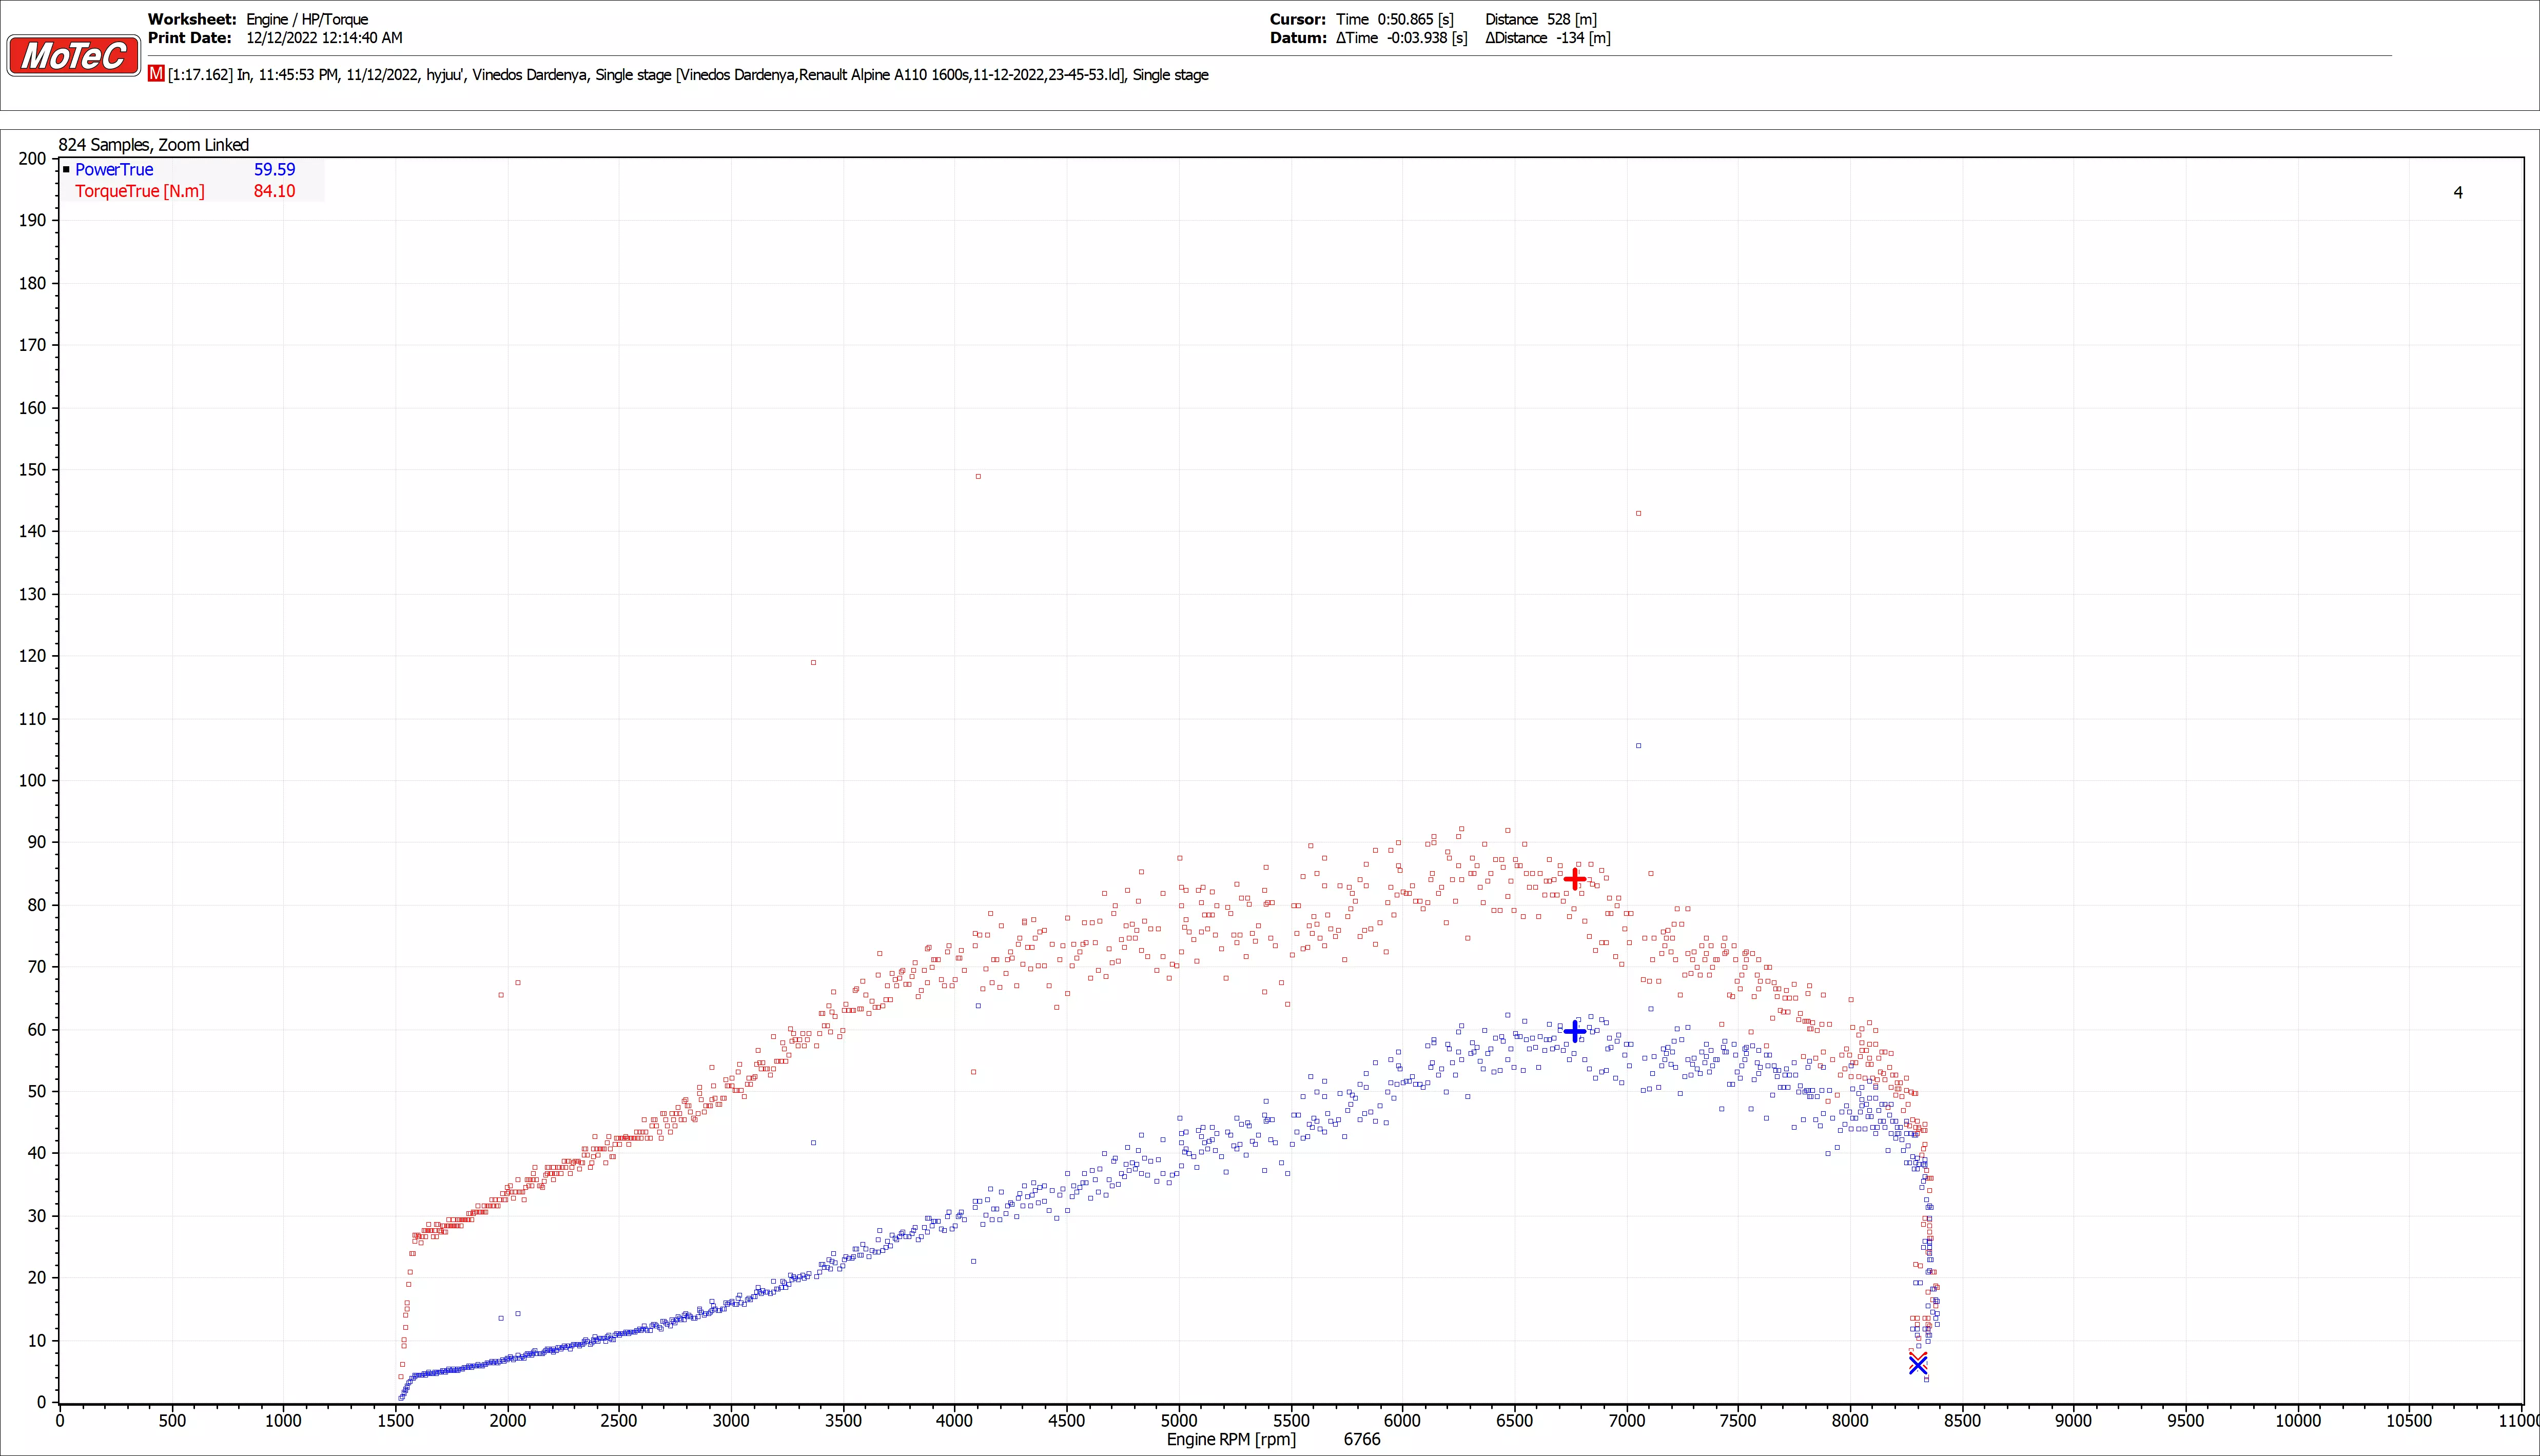Image resolution: width=2540 pixels, height=1456 pixels.
Task: Click the TorqueTrue value 84.10
Action: tap(274, 191)
